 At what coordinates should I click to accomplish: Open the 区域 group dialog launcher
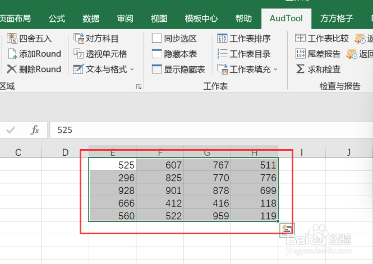click(x=139, y=87)
